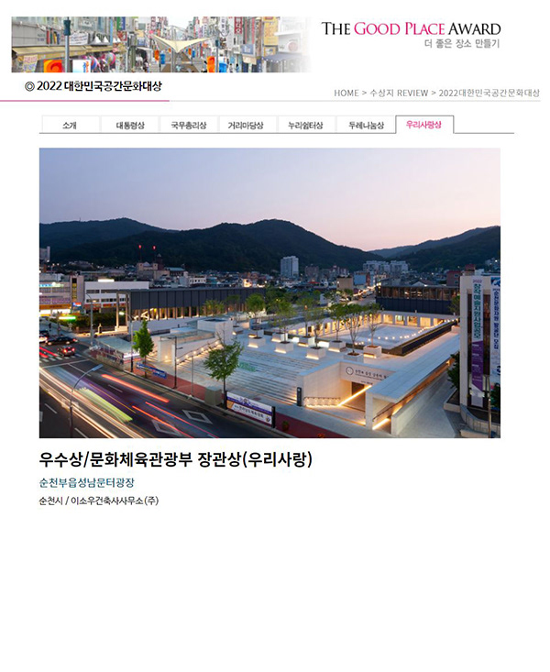550x672 pixels.
Task: Go to the 누리쉼터상 tab
Action: point(305,125)
